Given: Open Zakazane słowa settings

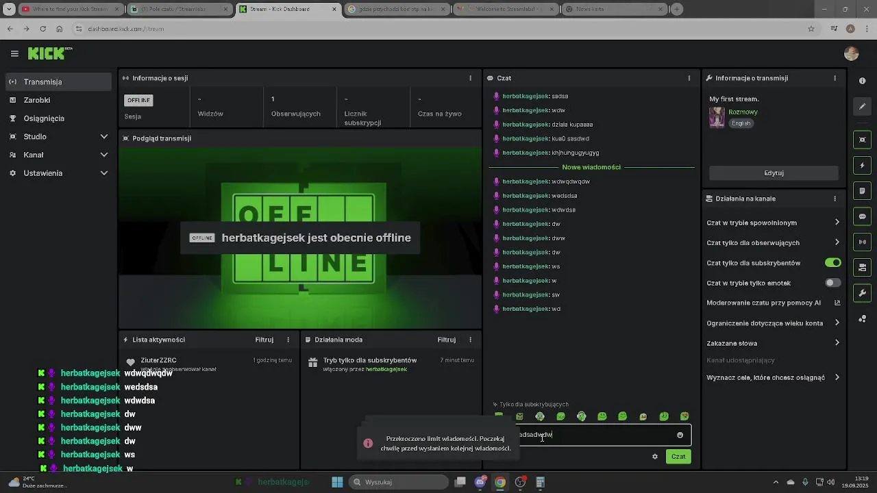Looking at the screenshot, I should click(x=773, y=343).
